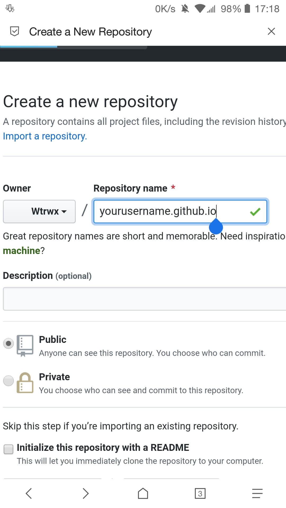
Task: Check Initialize this repository with a README
Action: pos(8,449)
